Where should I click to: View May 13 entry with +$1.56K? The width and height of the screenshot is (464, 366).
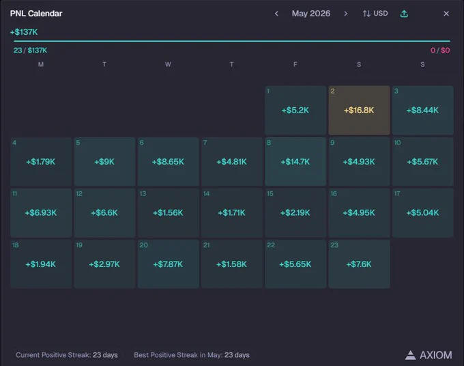click(x=168, y=212)
